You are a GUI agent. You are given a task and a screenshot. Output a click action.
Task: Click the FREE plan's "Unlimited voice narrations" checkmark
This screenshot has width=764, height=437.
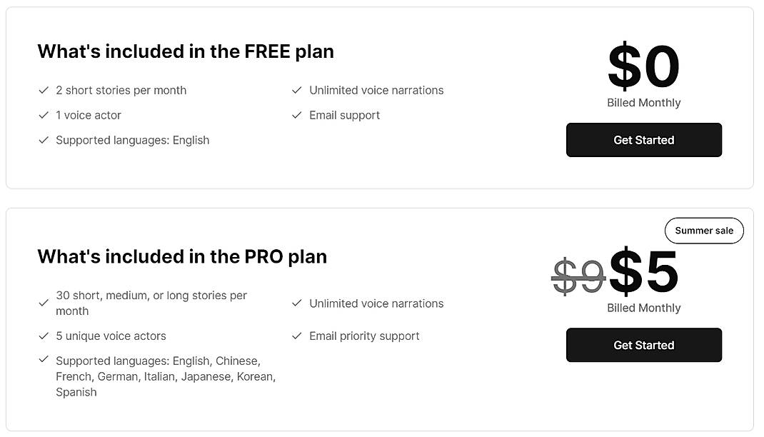click(296, 91)
